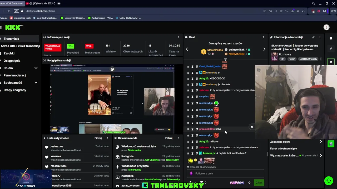Image resolution: width=337 pixels, height=189 pixels.
Task: Click the Tahlerovsky link under Wiadomość została odpięta
Action: (x=134, y=150)
